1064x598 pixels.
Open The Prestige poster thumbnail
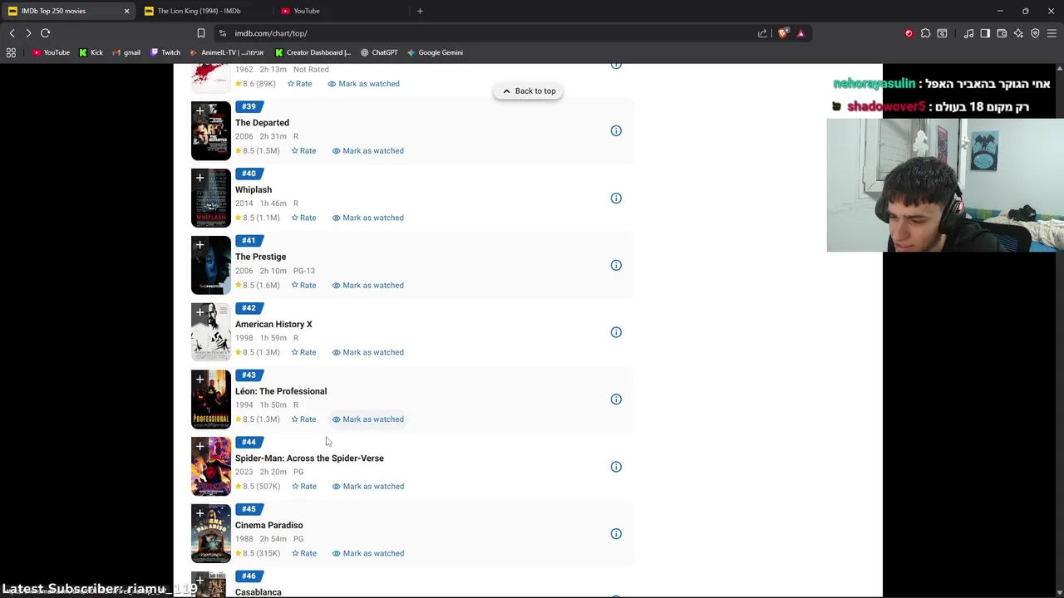[x=211, y=265]
